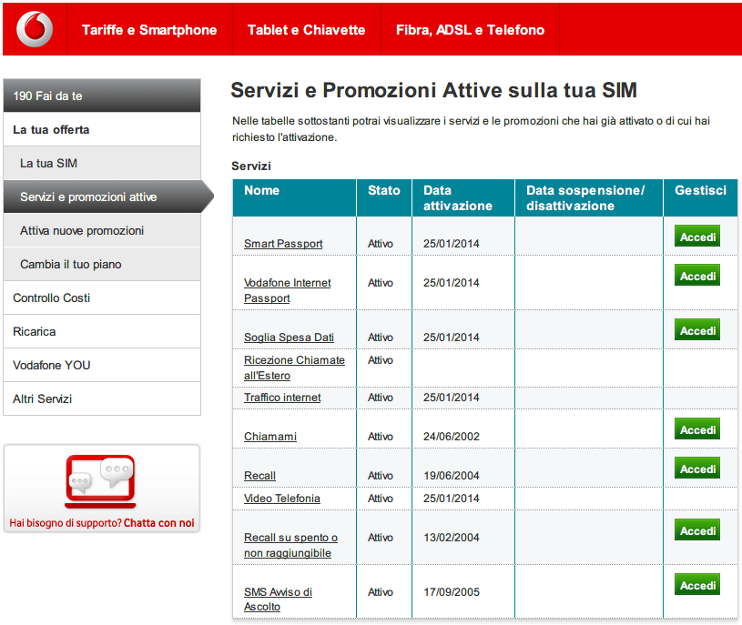Viewport: 742px width, 625px height.
Task: Click Accedi for Vodafone Internet Passport
Action: [x=697, y=276]
